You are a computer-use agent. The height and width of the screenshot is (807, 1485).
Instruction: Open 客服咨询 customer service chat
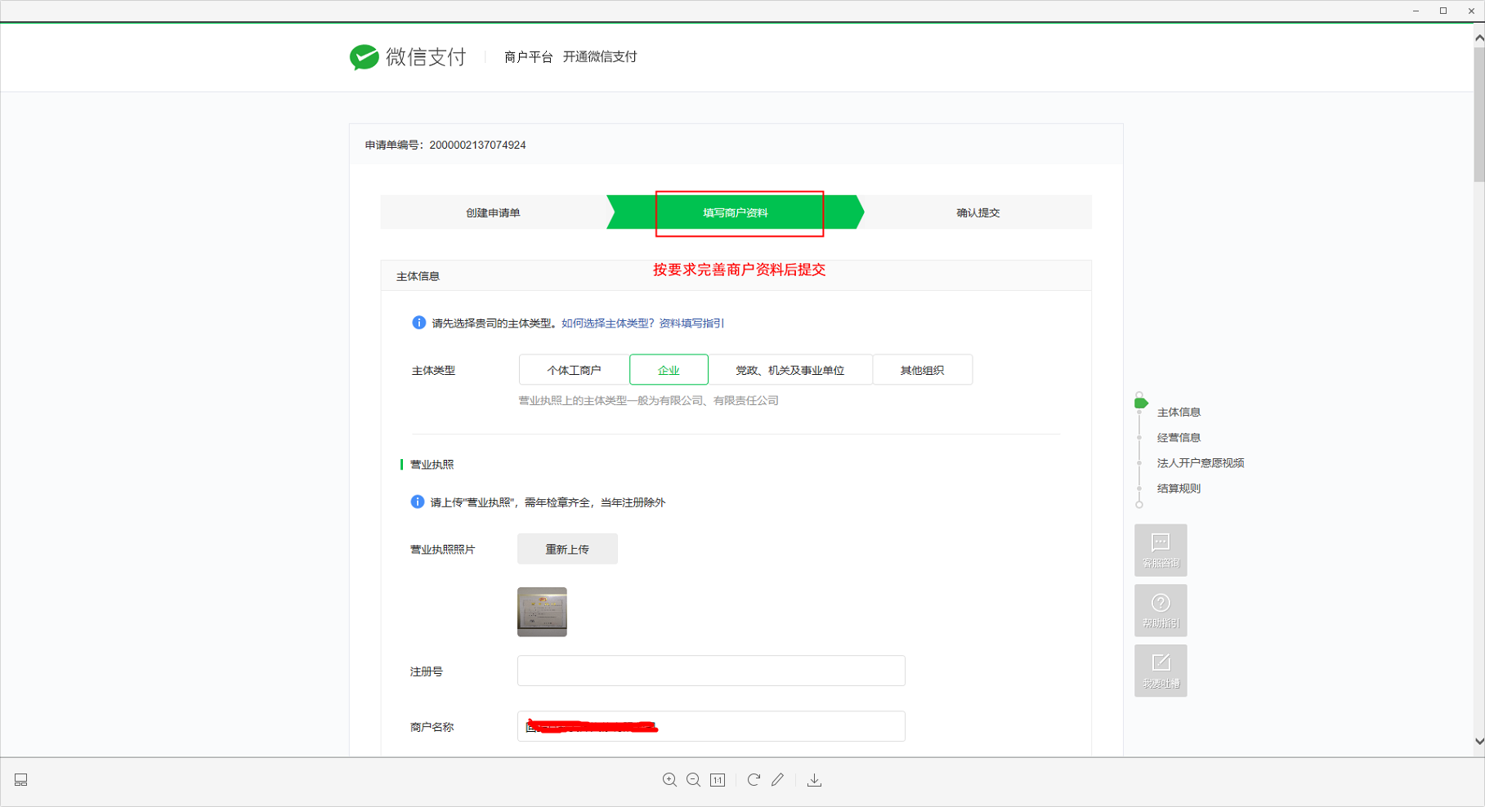click(x=1161, y=550)
